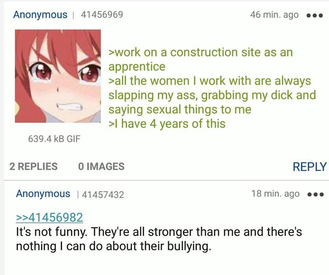Select the Anonymous name on second post
The width and height of the screenshot is (329, 275).
click(x=43, y=194)
